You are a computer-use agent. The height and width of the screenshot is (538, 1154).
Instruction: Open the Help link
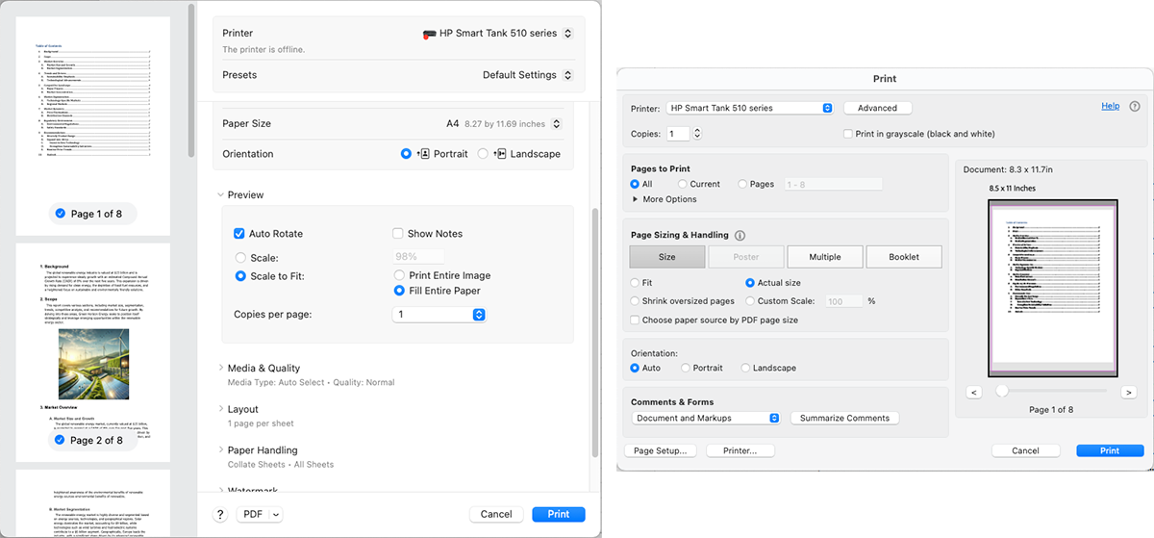tap(1110, 106)
